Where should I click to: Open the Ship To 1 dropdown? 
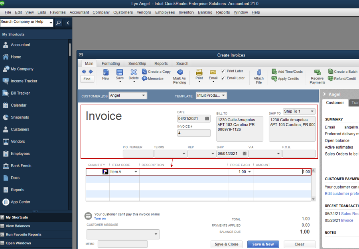pos(312,111)
